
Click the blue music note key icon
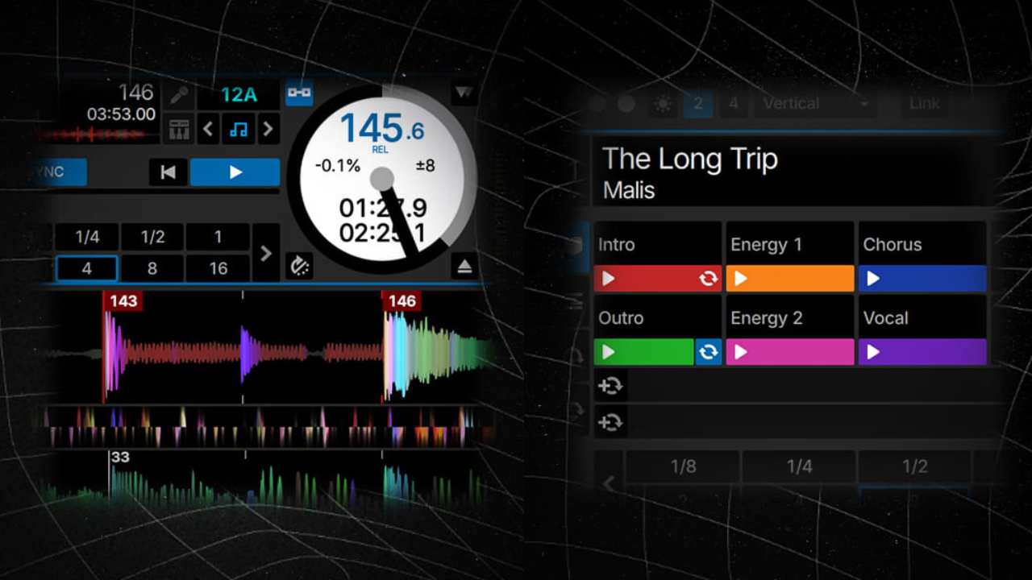click(x=239, y=129)
